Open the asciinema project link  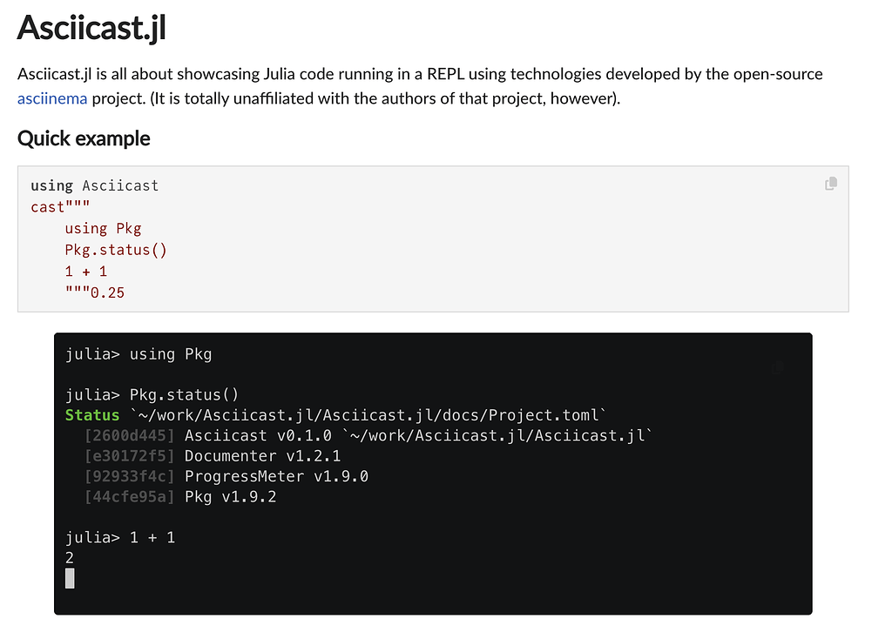tap(52, 97)
